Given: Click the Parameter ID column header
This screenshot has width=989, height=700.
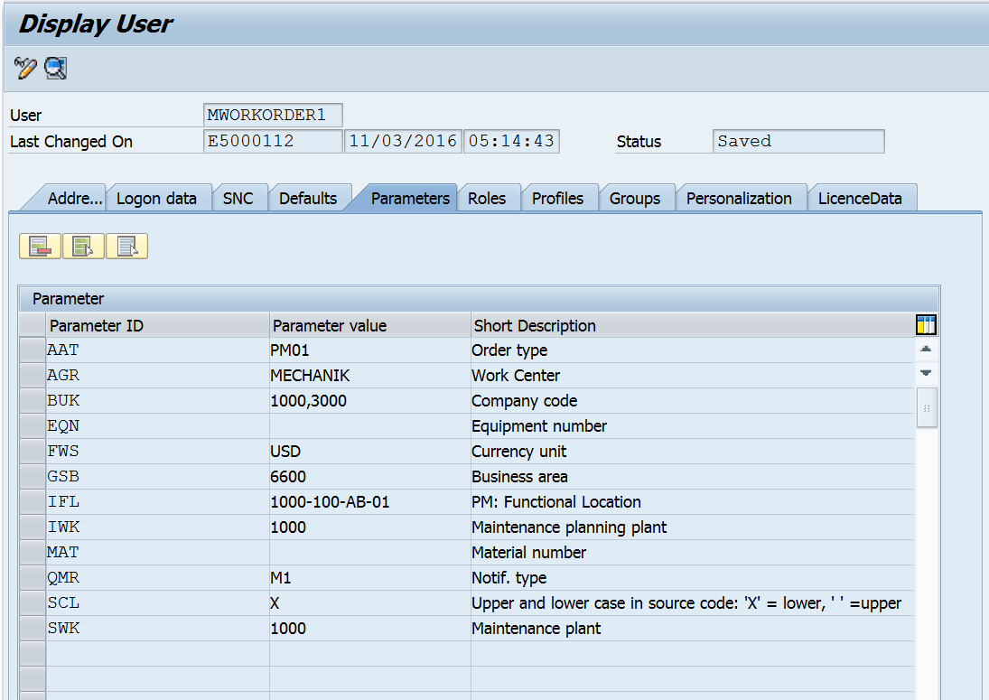Looking at the screenshot, I should (156, 325).
